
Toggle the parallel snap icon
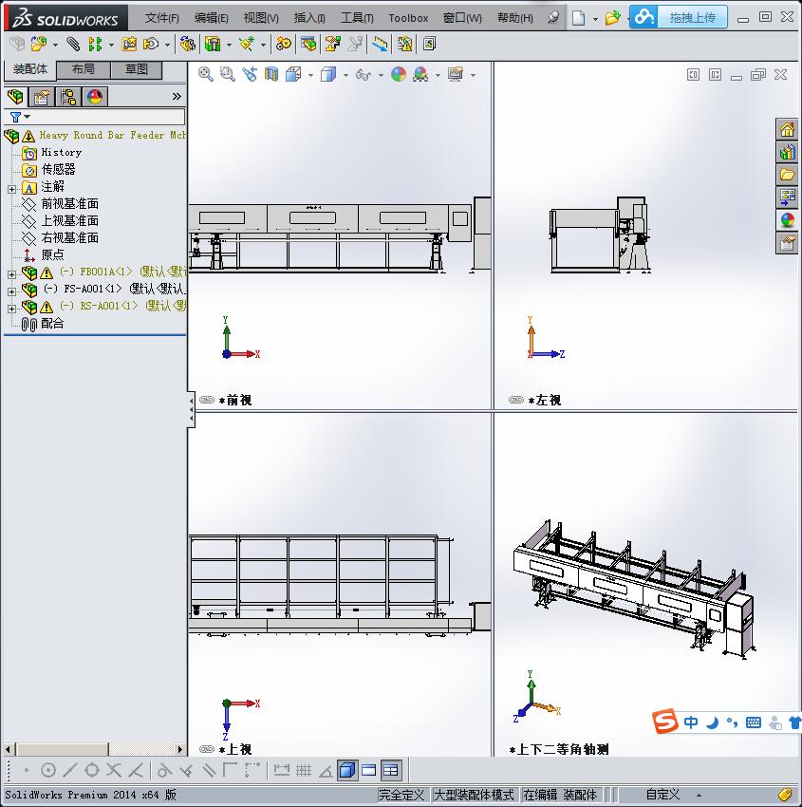pos(209,771)
